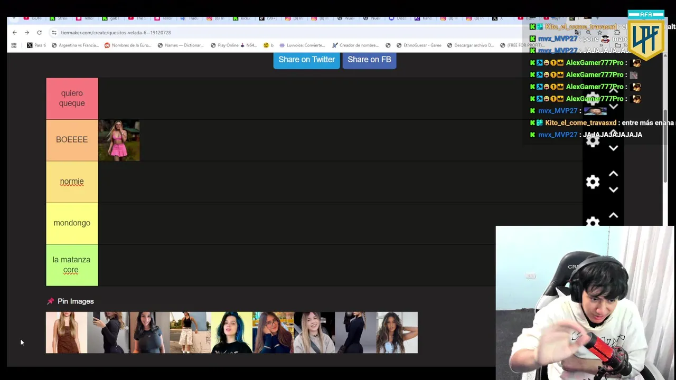676x380 pixels.
Task: Move BOEEEE row down with arrow
Action: 613,148
